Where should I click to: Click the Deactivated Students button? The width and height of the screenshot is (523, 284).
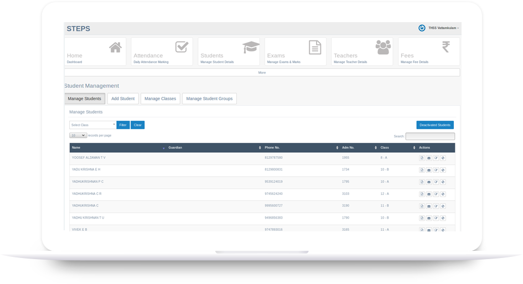coord(435,125)
